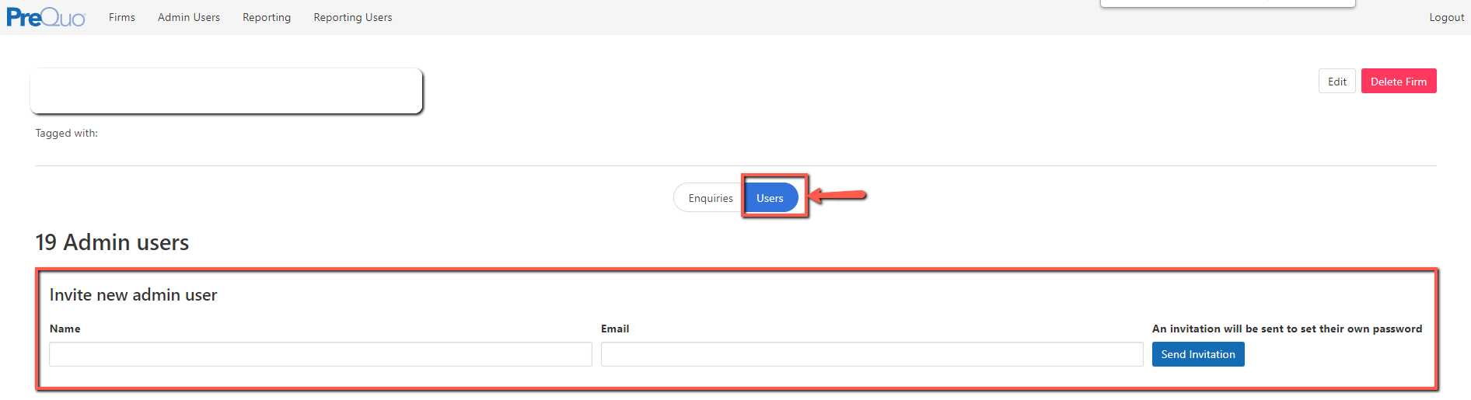The height and width of the screenshot is (400, 1471).
Task: Click the "Tagged with:" label
Action: click(67, 134)
